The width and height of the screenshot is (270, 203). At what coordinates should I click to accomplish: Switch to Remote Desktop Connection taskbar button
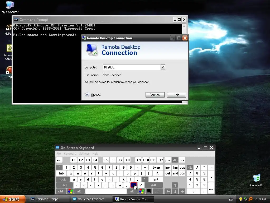pyautogui.click(x=133, y=199)
